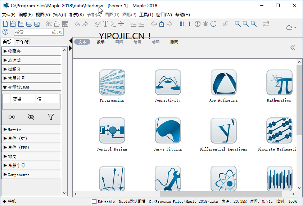Execute entire worksheet with triple exclamation icon
The height and width of the screenshot is (206, 303).
coord(182,24)
